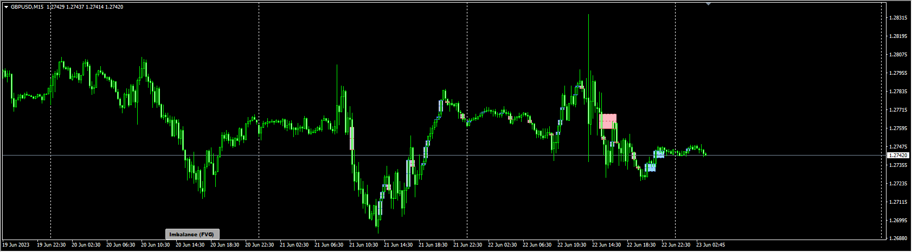Click the 21 Jun 14:30 time label
The height and width of the screenshot is (252, 912).
click(398, 245)
